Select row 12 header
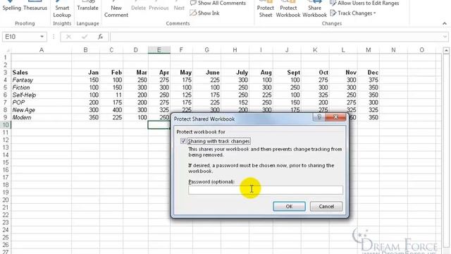 click(6, 140)
